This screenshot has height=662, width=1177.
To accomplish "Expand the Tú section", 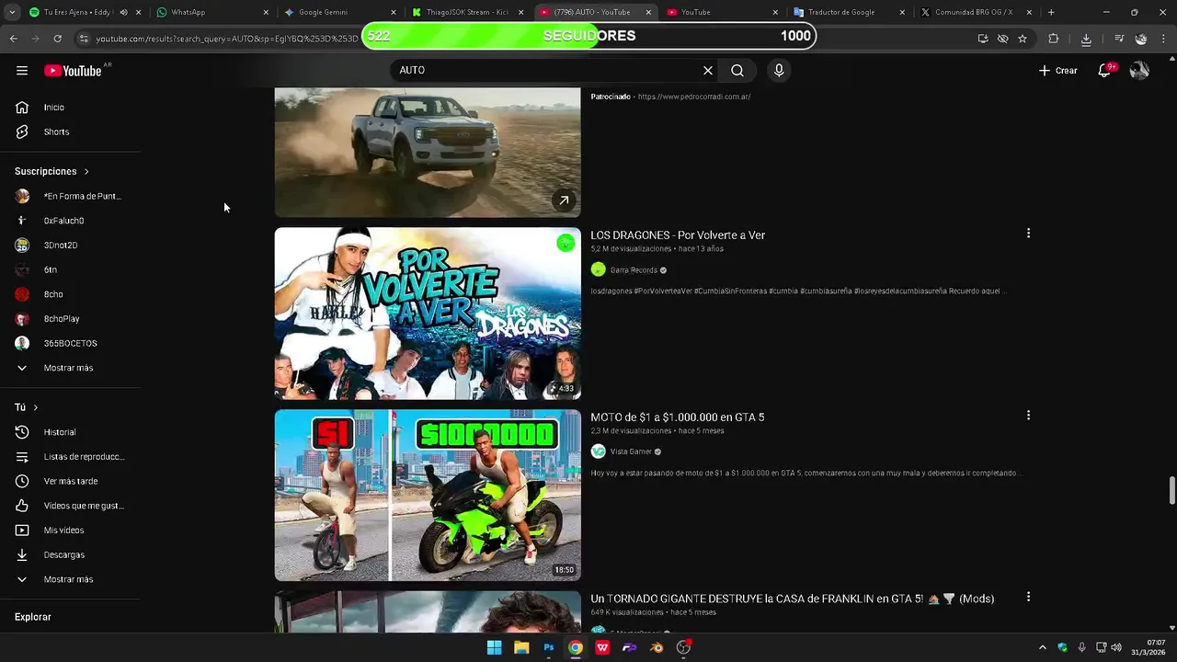I will [27, 407].
